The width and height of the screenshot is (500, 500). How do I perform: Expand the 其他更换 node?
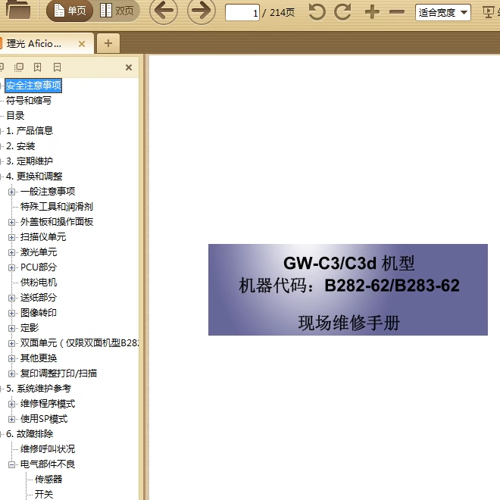11,358
